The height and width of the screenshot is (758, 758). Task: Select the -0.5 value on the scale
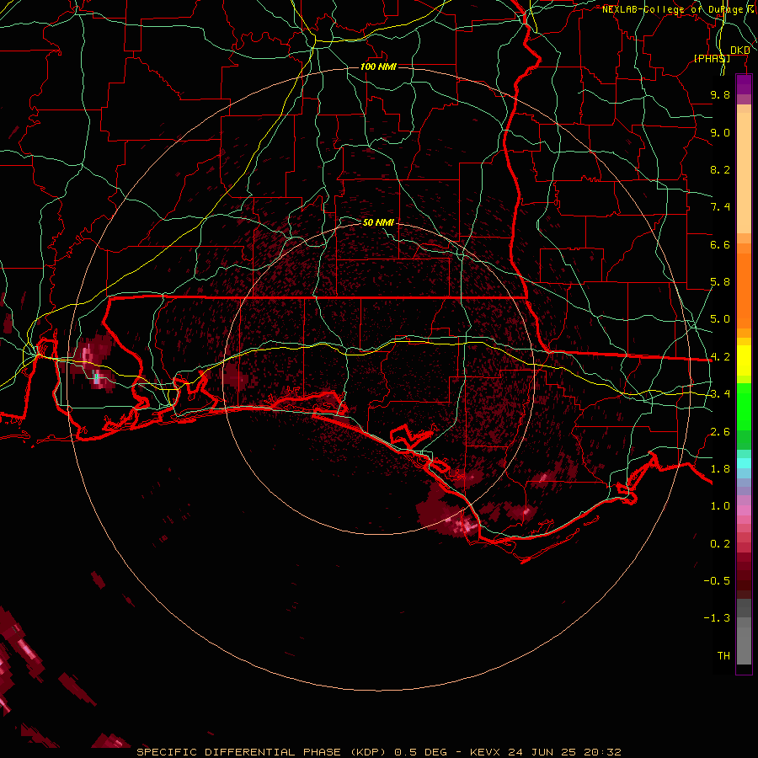point(717,581)
